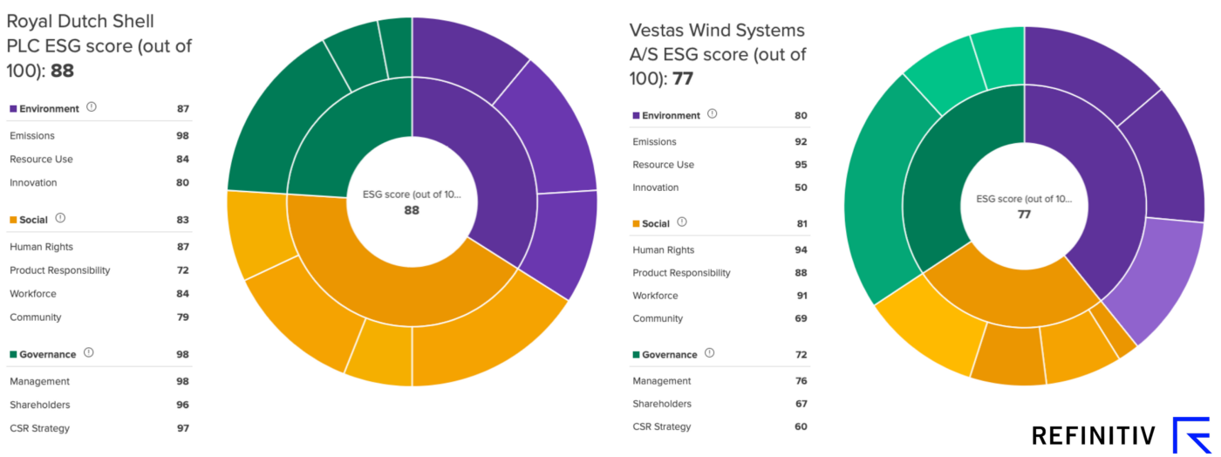Screen dimensions: 1221x457
Task: Select the Emissions row label under Shell
Action: click(32, 136)
